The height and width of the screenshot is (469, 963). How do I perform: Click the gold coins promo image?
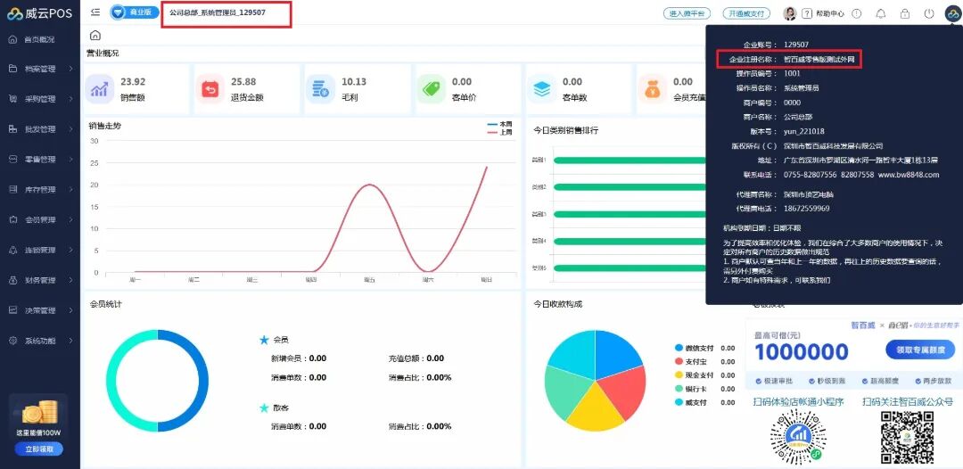coord(40,411)
